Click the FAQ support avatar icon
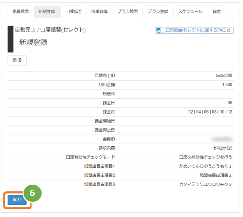Image resolution: width=243 pixels, height=217 pixels. click(158, 31)
